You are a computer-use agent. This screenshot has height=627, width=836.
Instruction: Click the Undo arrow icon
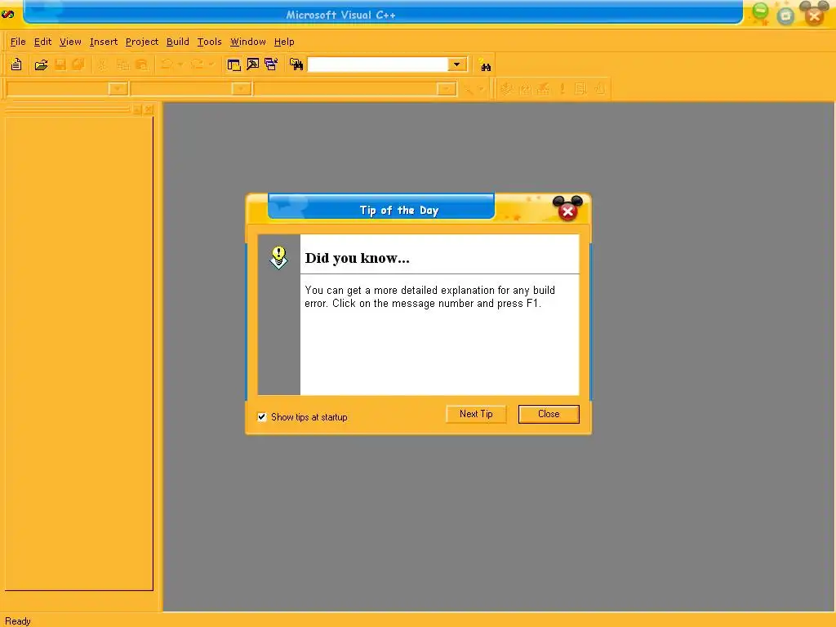167,64
